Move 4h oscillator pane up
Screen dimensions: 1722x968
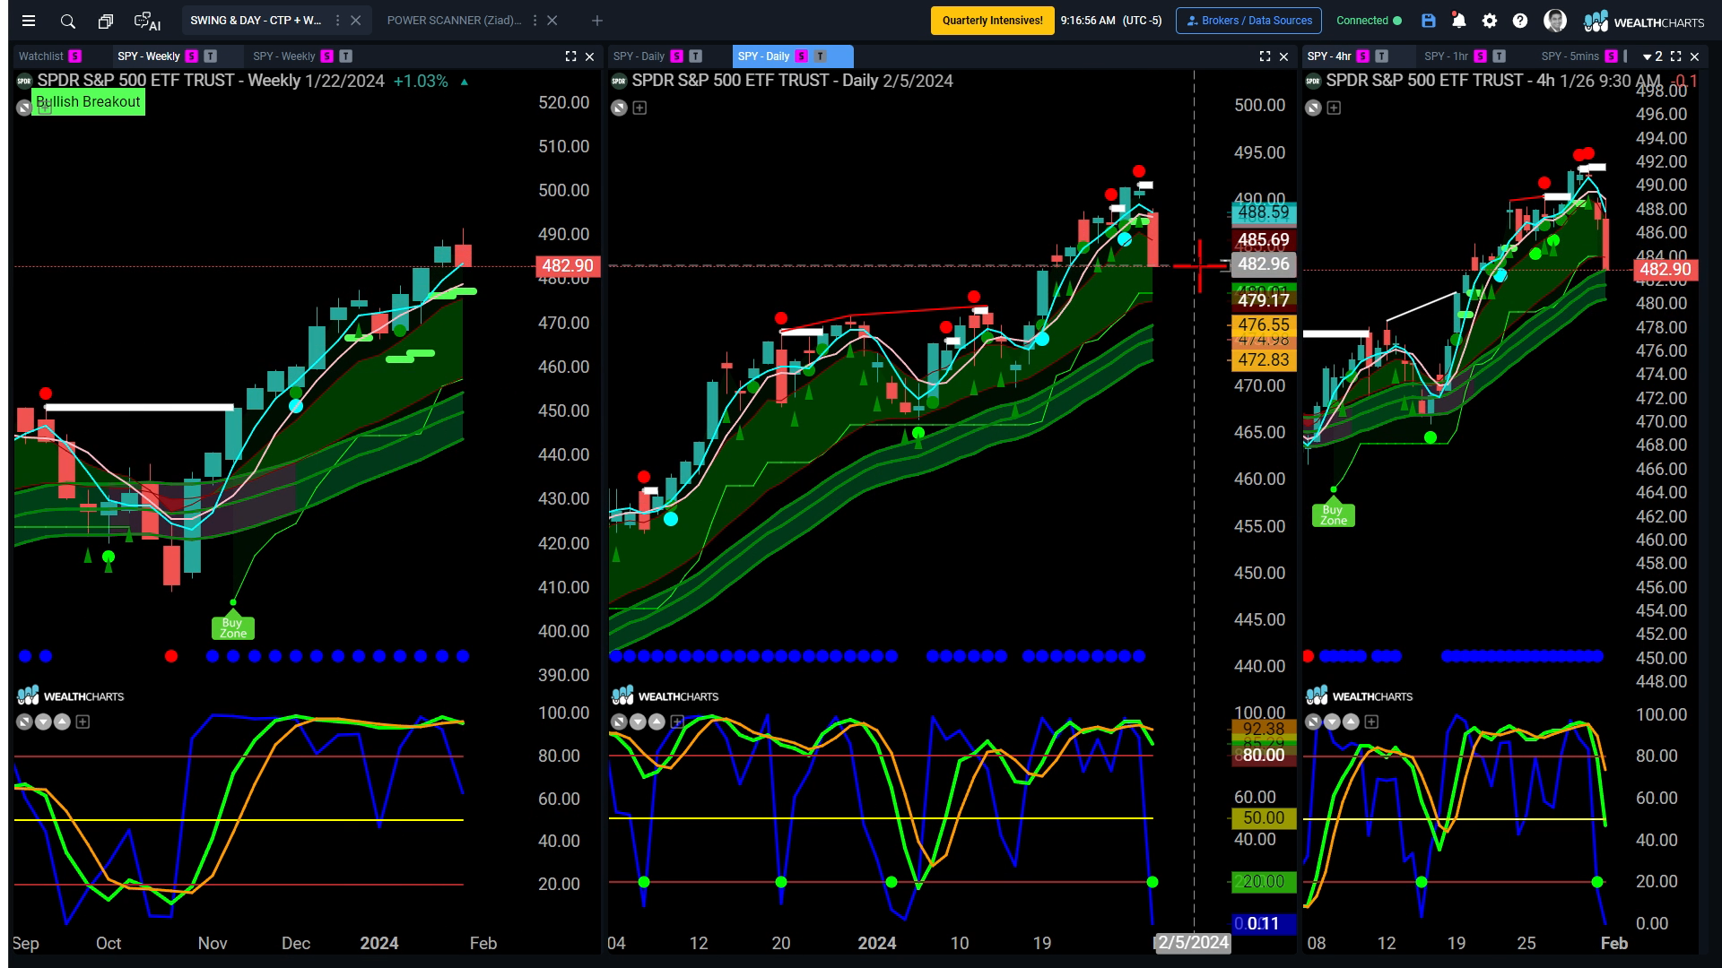click(1351, 722)
